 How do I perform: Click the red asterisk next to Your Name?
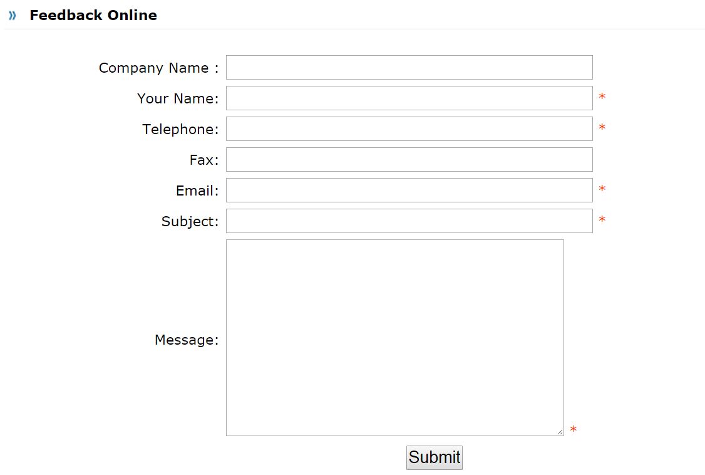(602, 97)
